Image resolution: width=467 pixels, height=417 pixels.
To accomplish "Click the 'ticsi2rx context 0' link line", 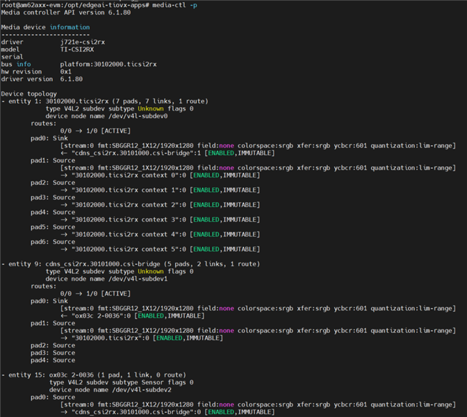I will [x=161, y=175].
